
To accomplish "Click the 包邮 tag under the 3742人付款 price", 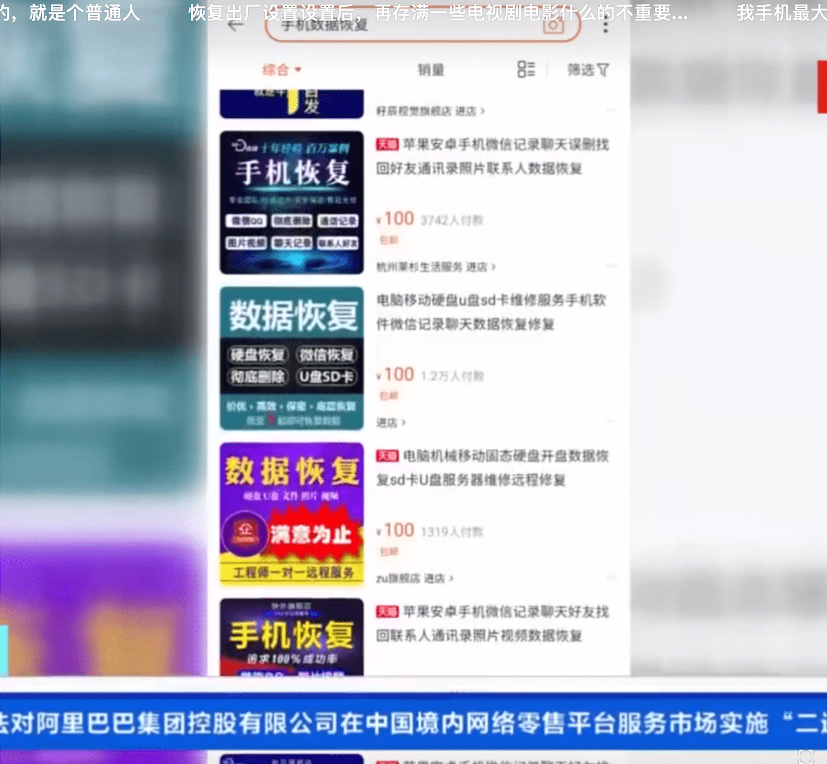I will tap(389, 240).
